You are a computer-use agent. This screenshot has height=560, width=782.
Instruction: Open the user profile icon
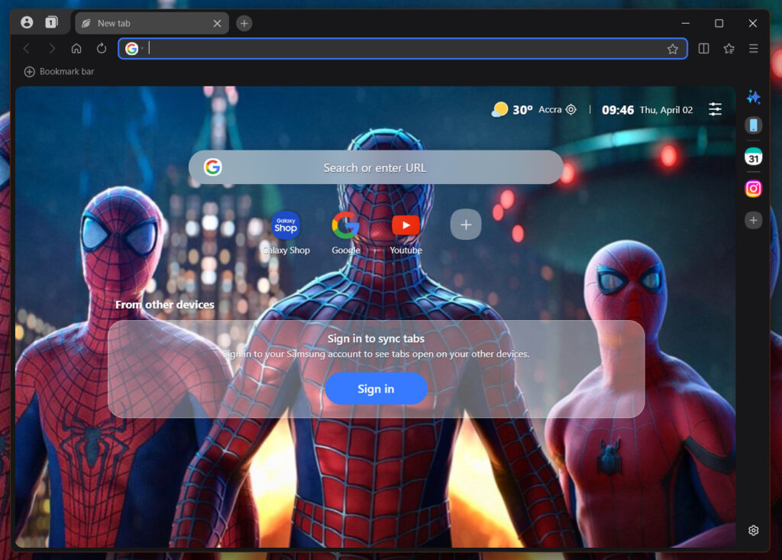coord(27,23)
